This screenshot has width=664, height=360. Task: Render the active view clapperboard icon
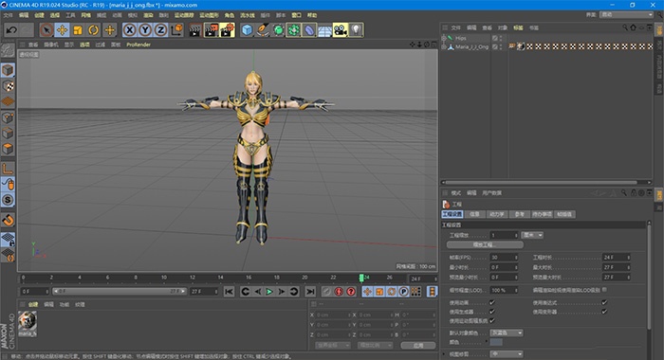click(x=195, y=30)
